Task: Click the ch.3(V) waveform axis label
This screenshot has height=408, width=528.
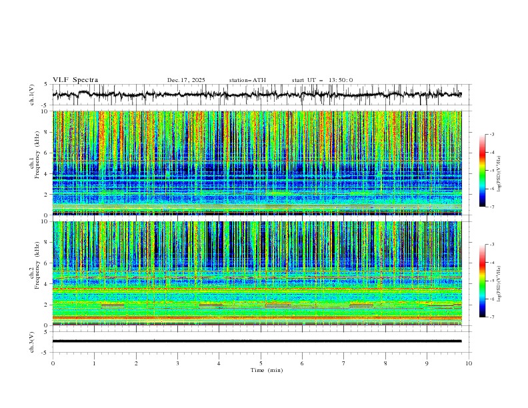Action: coord(32,341)
